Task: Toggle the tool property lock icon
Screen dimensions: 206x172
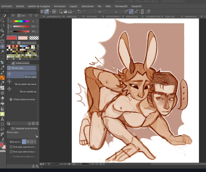Action: [x=37, y=136]
